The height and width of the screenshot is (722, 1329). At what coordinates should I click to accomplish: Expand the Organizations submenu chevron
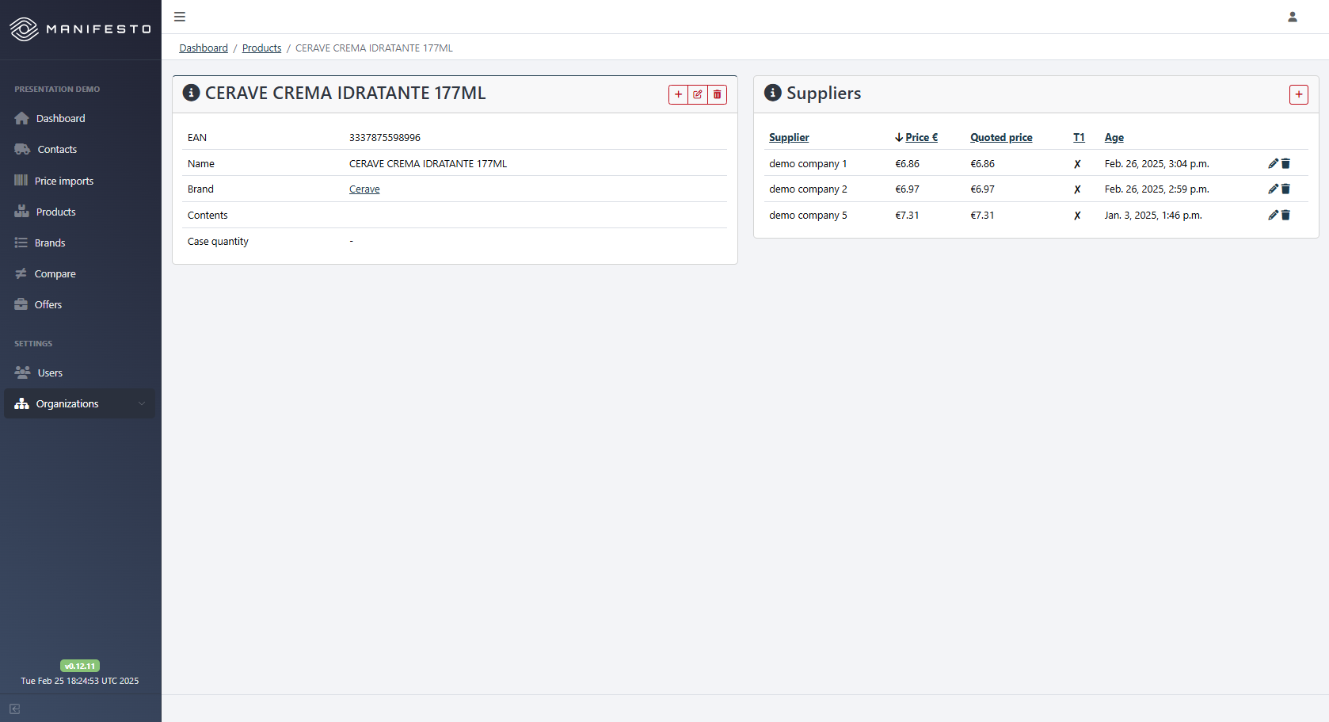(x=142, y=403)
